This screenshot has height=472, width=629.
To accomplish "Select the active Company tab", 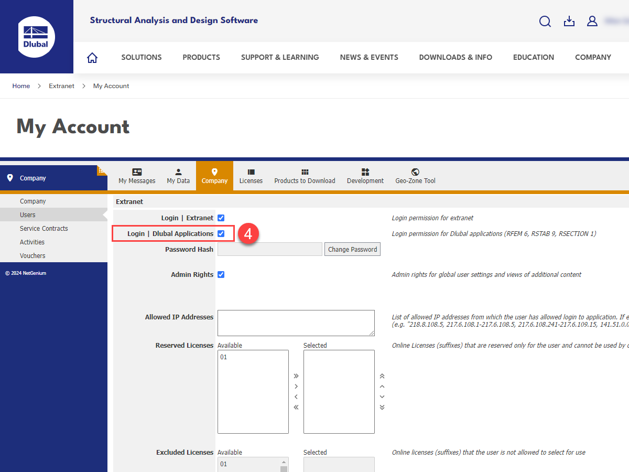I will click(x=214, y=176).
